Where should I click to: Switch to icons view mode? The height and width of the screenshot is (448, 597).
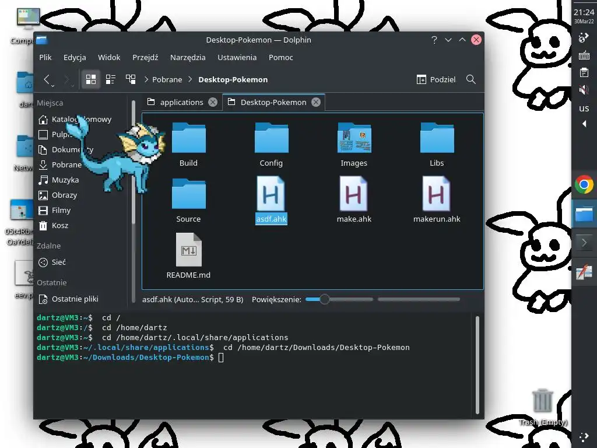pyautogui.click(x=90, y=79)
